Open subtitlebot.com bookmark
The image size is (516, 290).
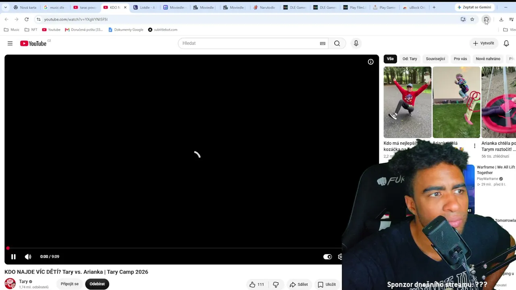click(162, 30)
